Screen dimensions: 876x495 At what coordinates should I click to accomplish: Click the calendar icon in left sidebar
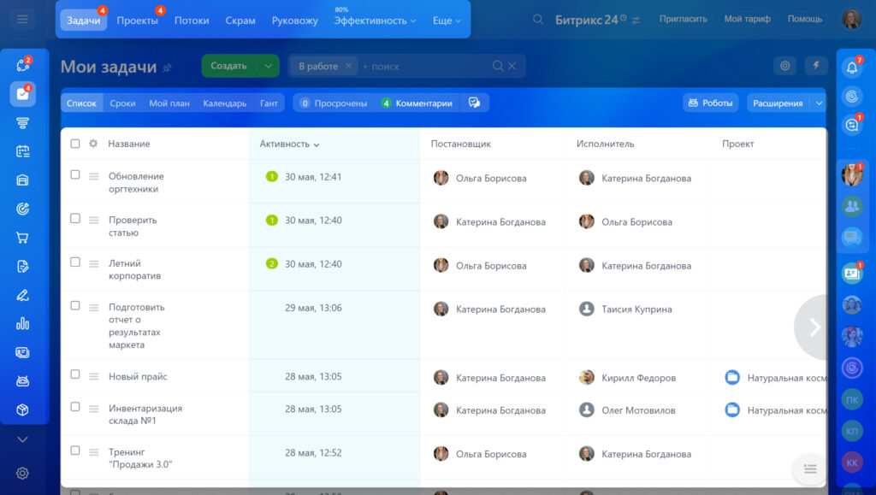coord(23,151)
